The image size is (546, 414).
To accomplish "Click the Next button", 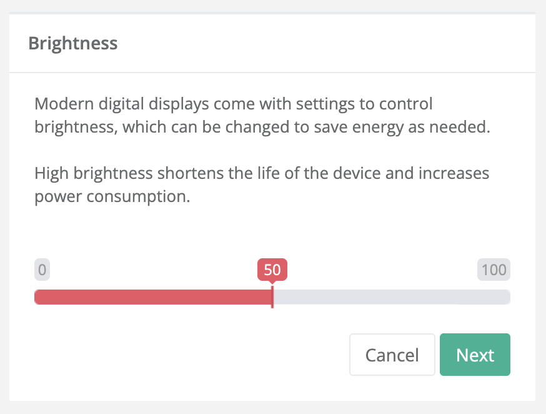I will (475, 355).
